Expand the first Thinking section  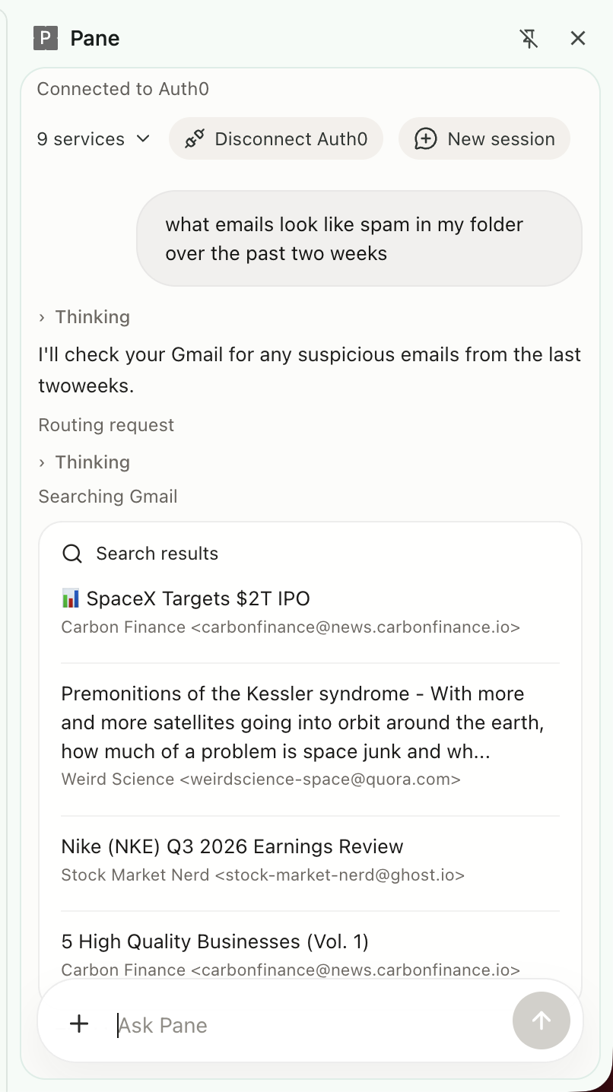(84, 317)
